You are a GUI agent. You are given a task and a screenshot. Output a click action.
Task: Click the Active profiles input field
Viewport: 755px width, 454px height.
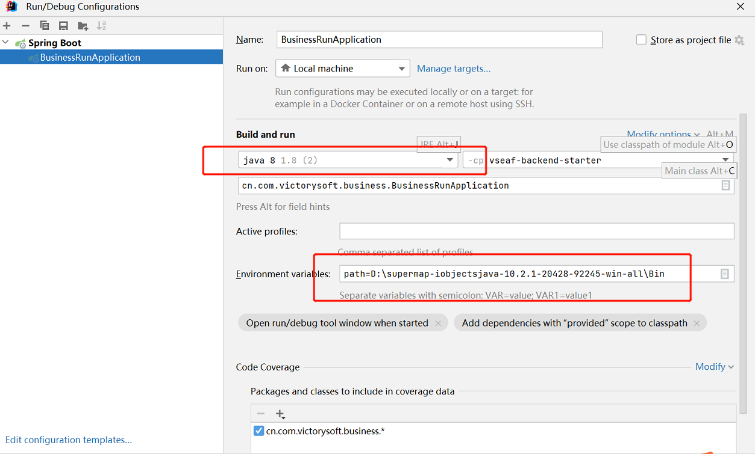click(536, 232)
